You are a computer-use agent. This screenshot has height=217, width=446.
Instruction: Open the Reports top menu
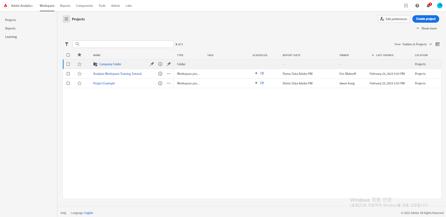(65, 6)
